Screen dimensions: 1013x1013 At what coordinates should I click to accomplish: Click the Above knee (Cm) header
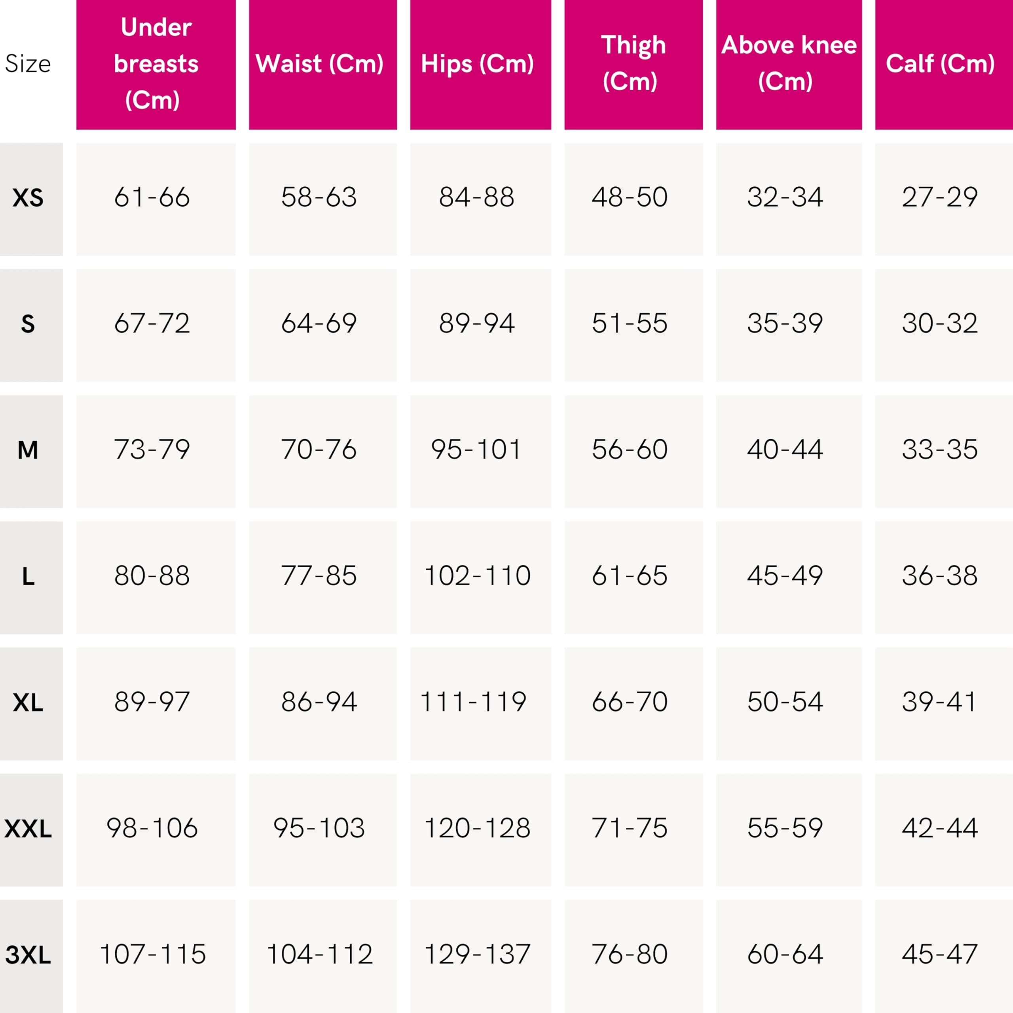789,64
